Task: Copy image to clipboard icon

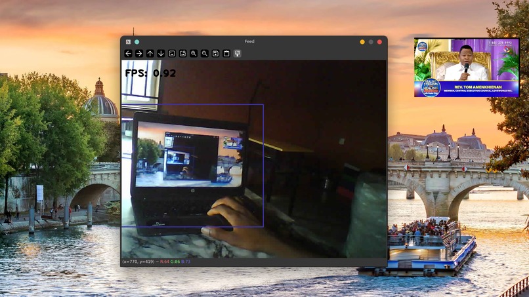Action: click(226, 53)
